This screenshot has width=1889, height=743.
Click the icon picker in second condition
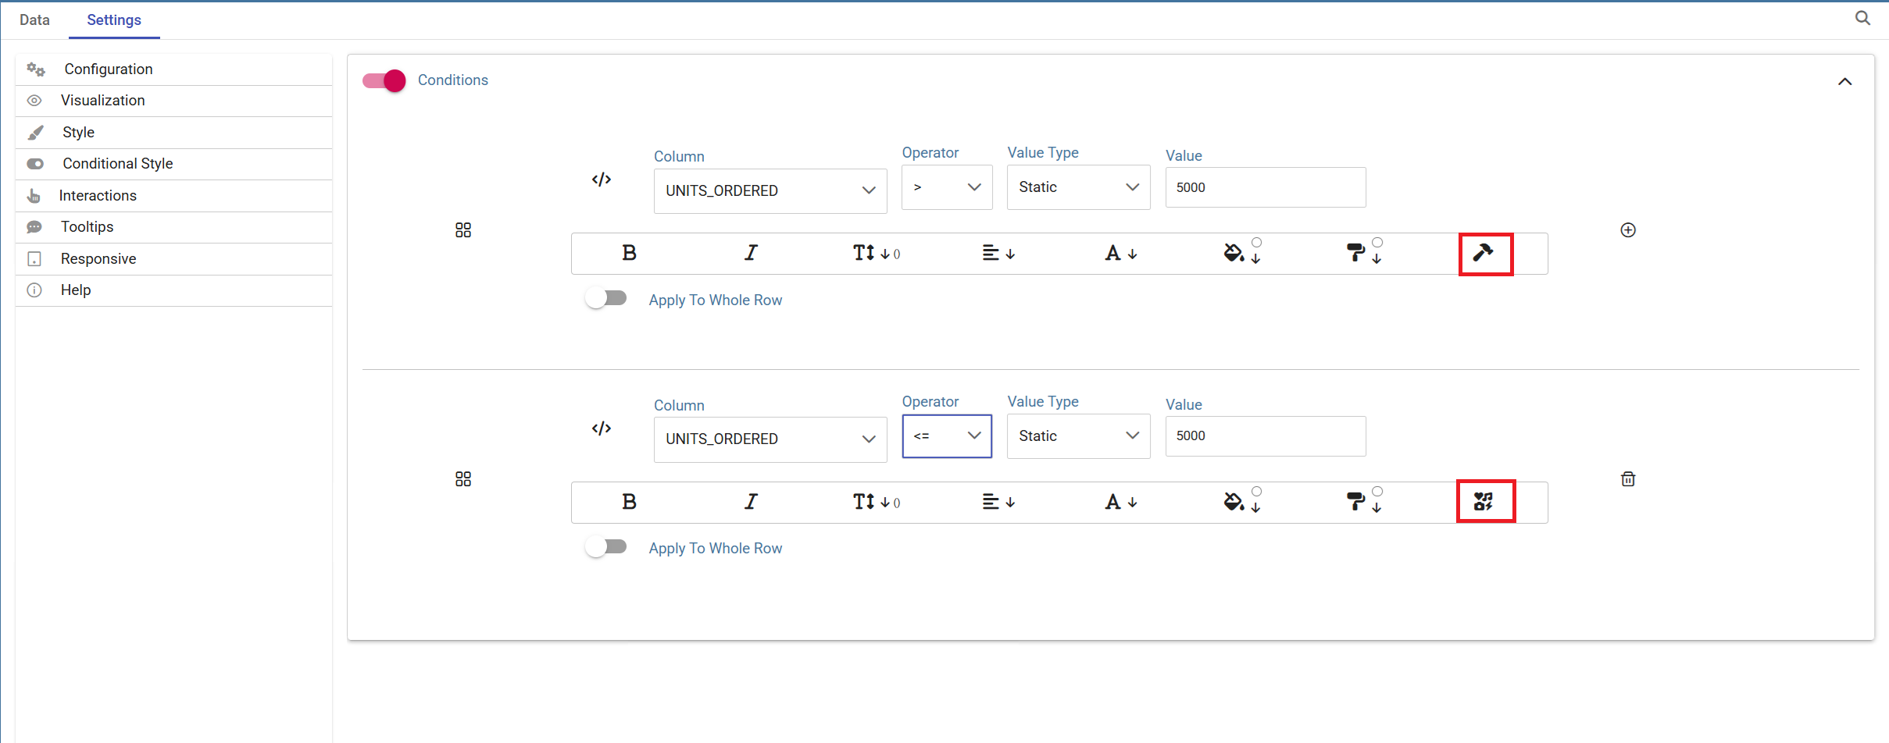pyautogui.click(x=1485, y=501)
